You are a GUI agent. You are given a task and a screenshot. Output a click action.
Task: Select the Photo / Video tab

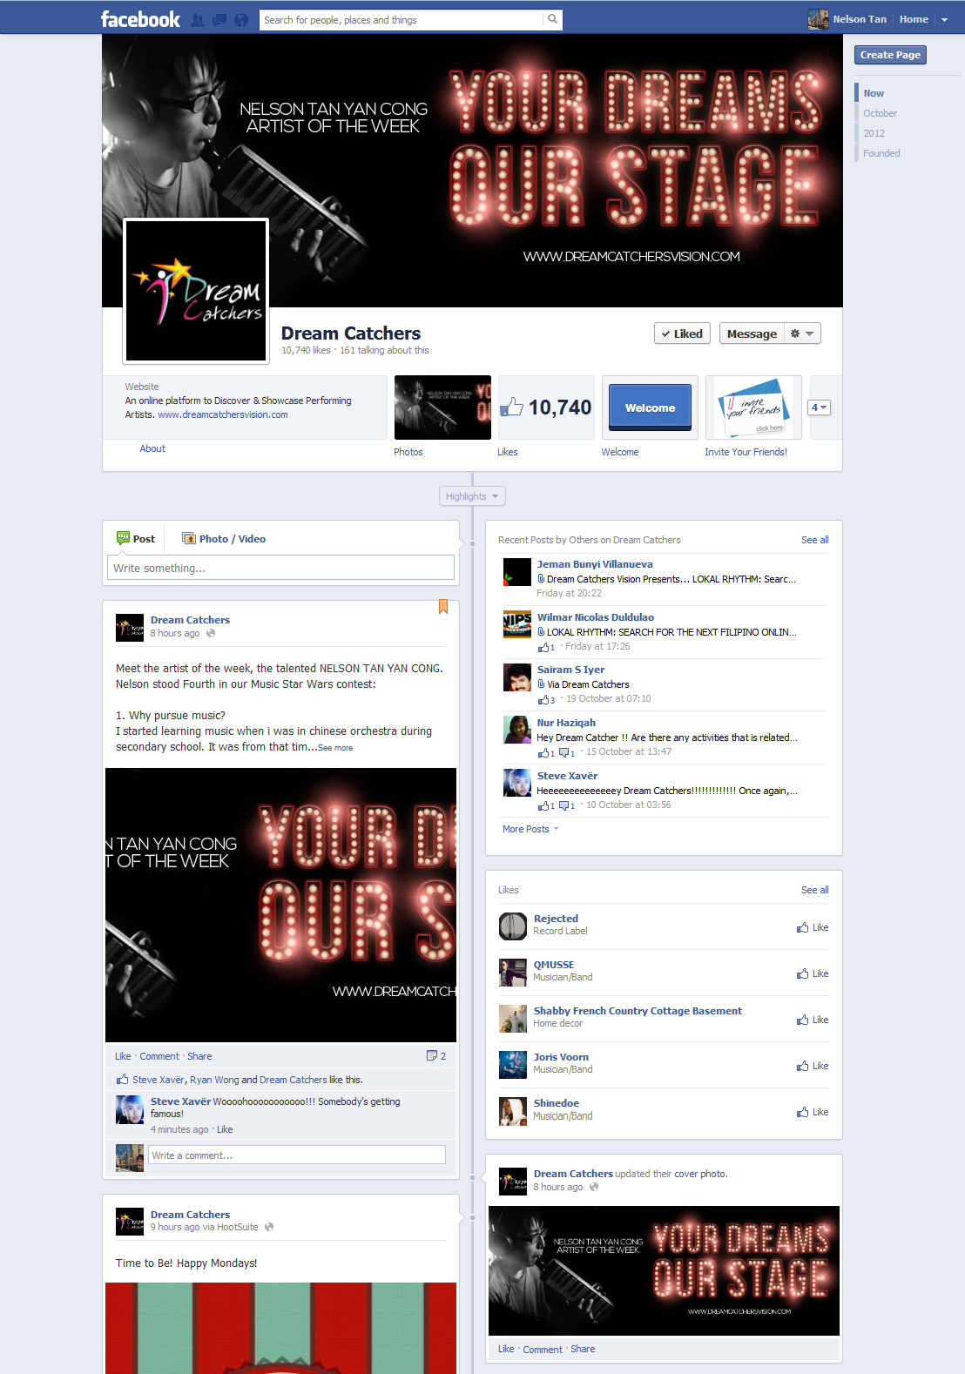[224, 539]
